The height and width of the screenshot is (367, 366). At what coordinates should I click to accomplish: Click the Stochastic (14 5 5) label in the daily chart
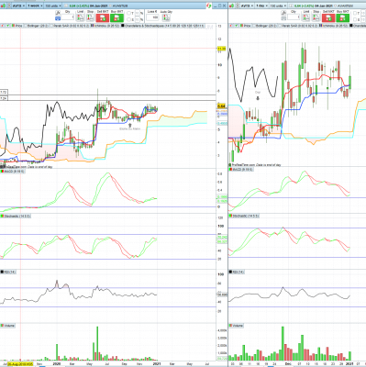click(x=246, y=216)
